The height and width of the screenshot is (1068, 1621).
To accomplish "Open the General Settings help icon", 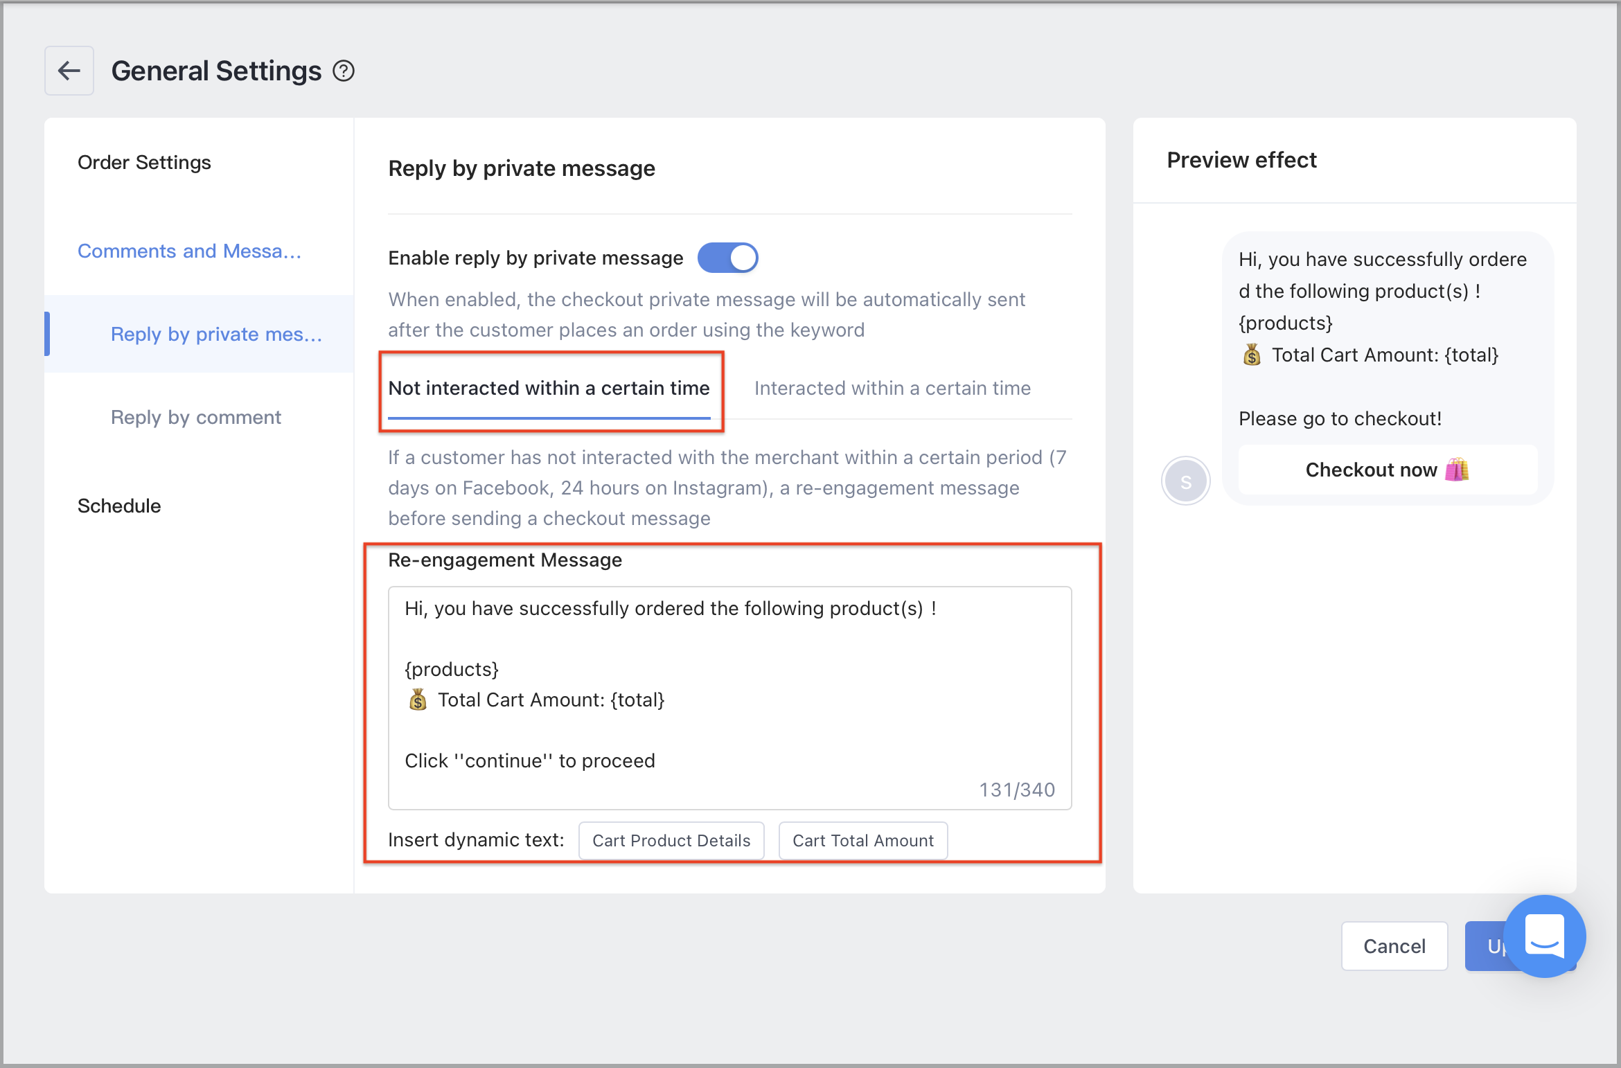I will pyautogui.click(x=344, y=71).
